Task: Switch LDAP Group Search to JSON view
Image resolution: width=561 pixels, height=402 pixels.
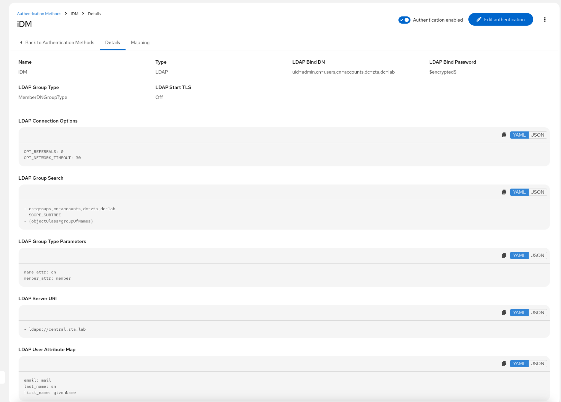Action: [x=537, y=192]
